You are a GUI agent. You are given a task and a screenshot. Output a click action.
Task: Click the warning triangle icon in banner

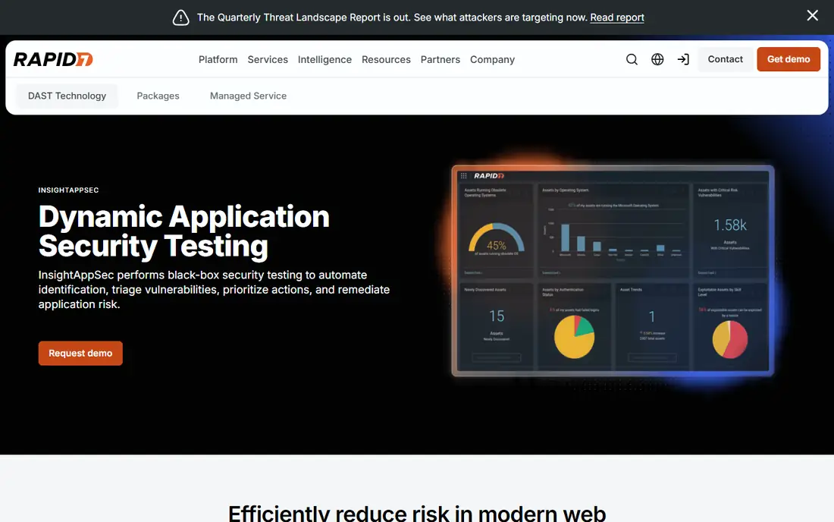tap(181, 17)
